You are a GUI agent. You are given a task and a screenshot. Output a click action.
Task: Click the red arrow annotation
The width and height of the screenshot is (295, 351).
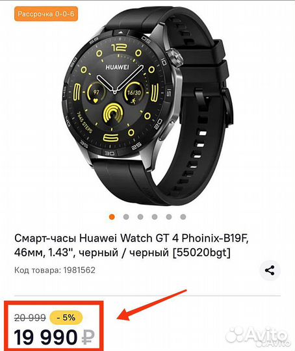[152, 305]
